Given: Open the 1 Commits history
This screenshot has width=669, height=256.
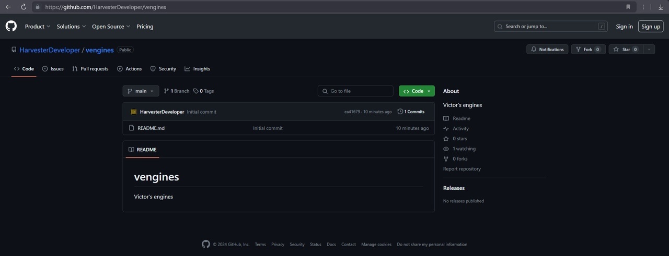Looking at the screenshot, I should click(411, 112).
